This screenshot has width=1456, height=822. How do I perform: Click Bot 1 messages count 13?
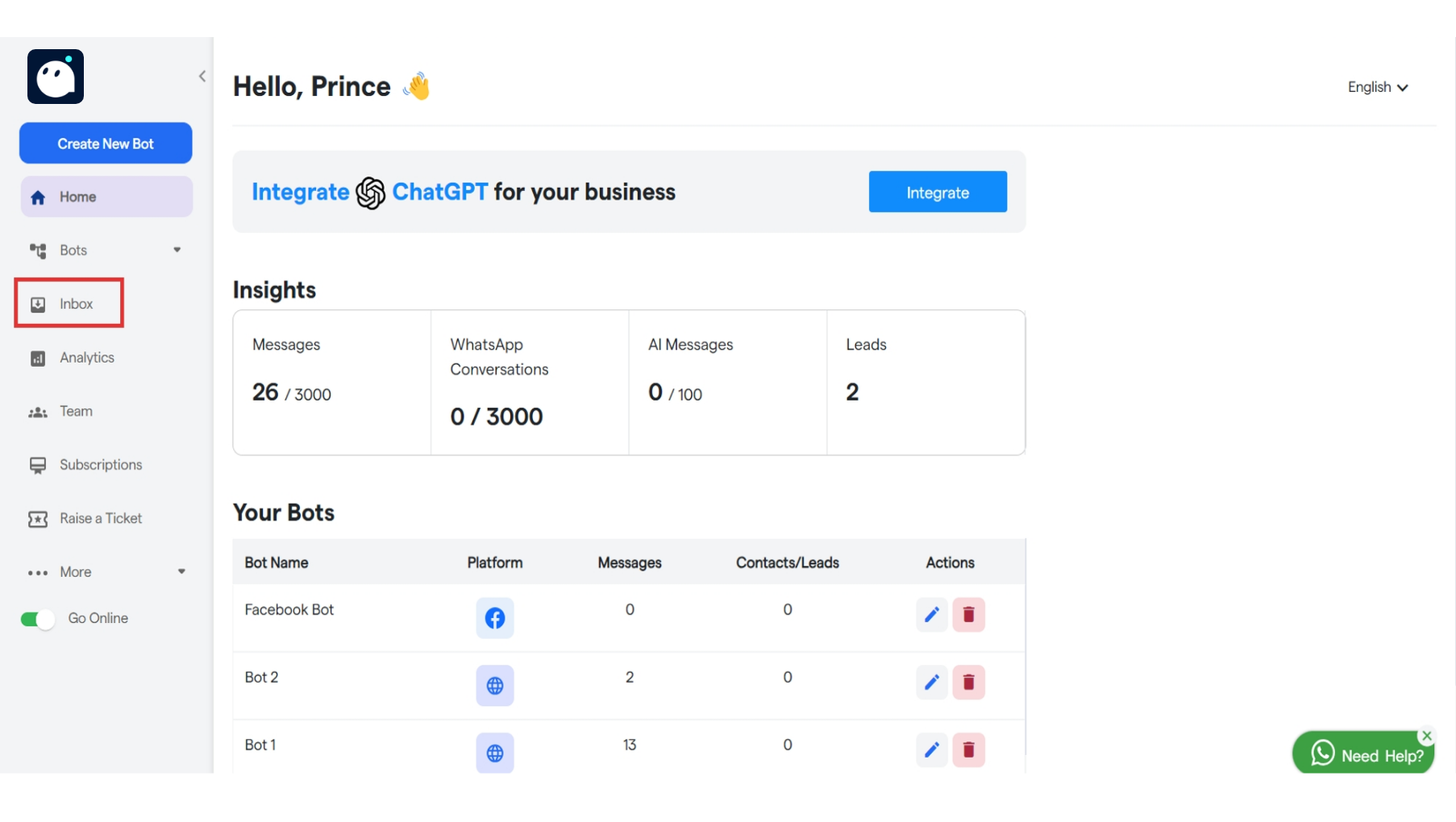pos(630,745)
